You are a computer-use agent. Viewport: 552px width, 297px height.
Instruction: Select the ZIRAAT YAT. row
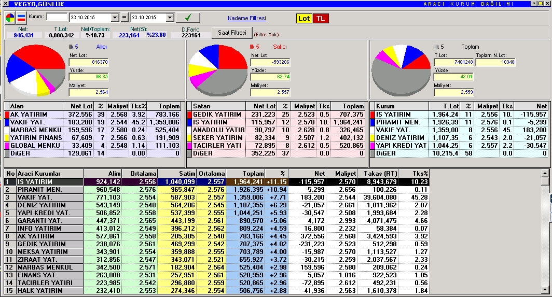click(x=216, y=259)
